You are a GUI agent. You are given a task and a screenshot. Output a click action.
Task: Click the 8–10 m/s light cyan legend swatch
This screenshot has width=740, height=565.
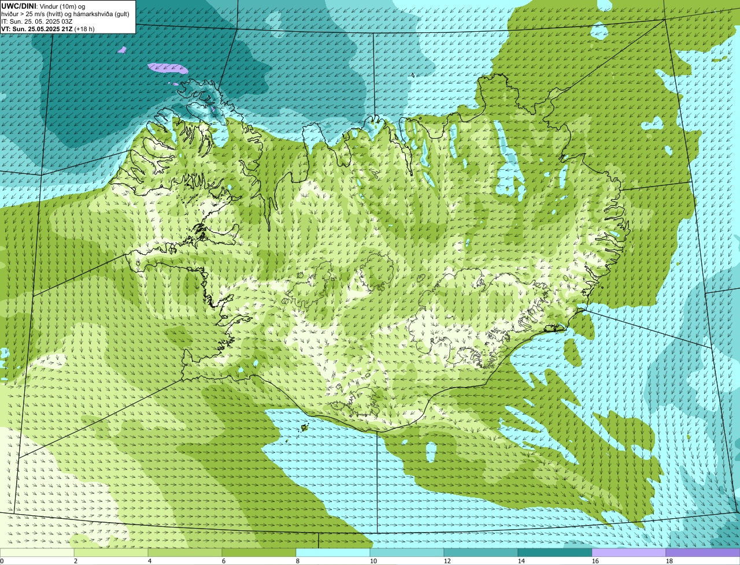pyautogui.click(x=333, y=552)
